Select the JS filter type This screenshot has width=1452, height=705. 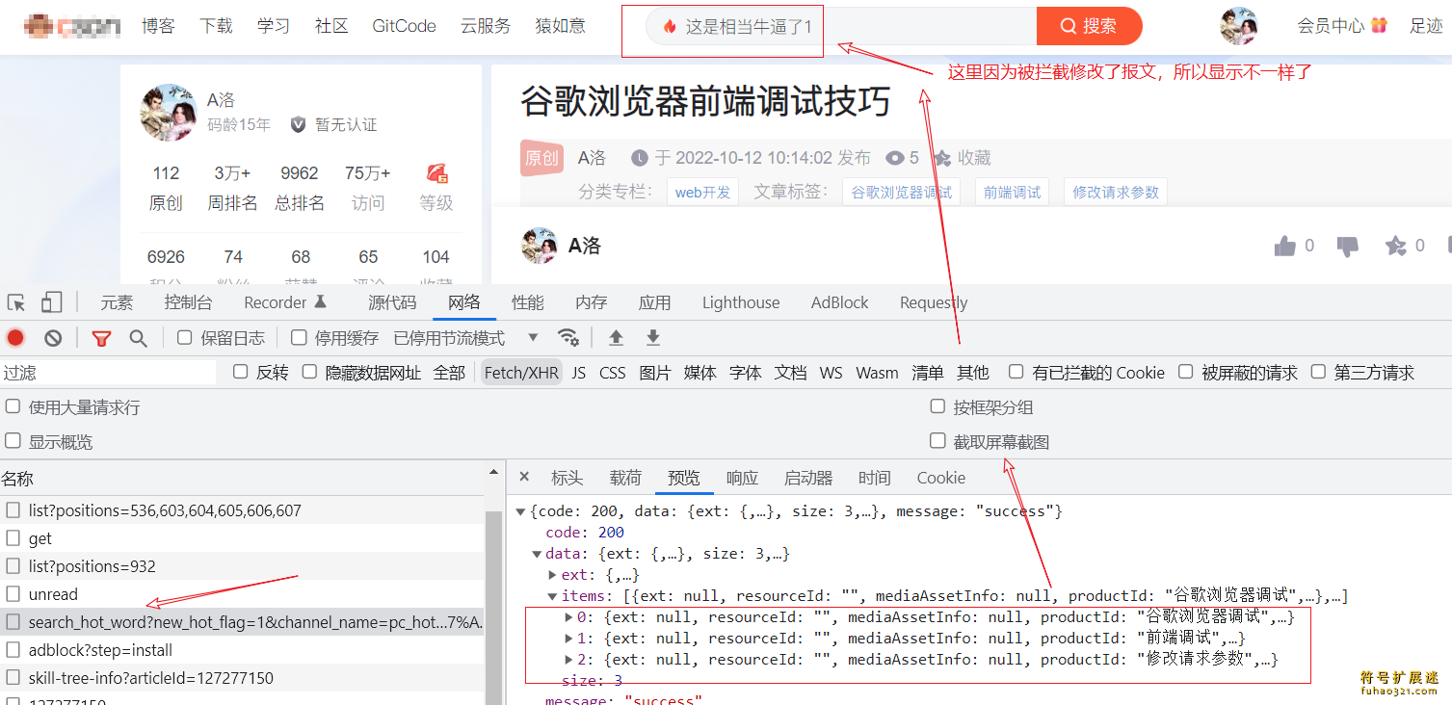578,373
